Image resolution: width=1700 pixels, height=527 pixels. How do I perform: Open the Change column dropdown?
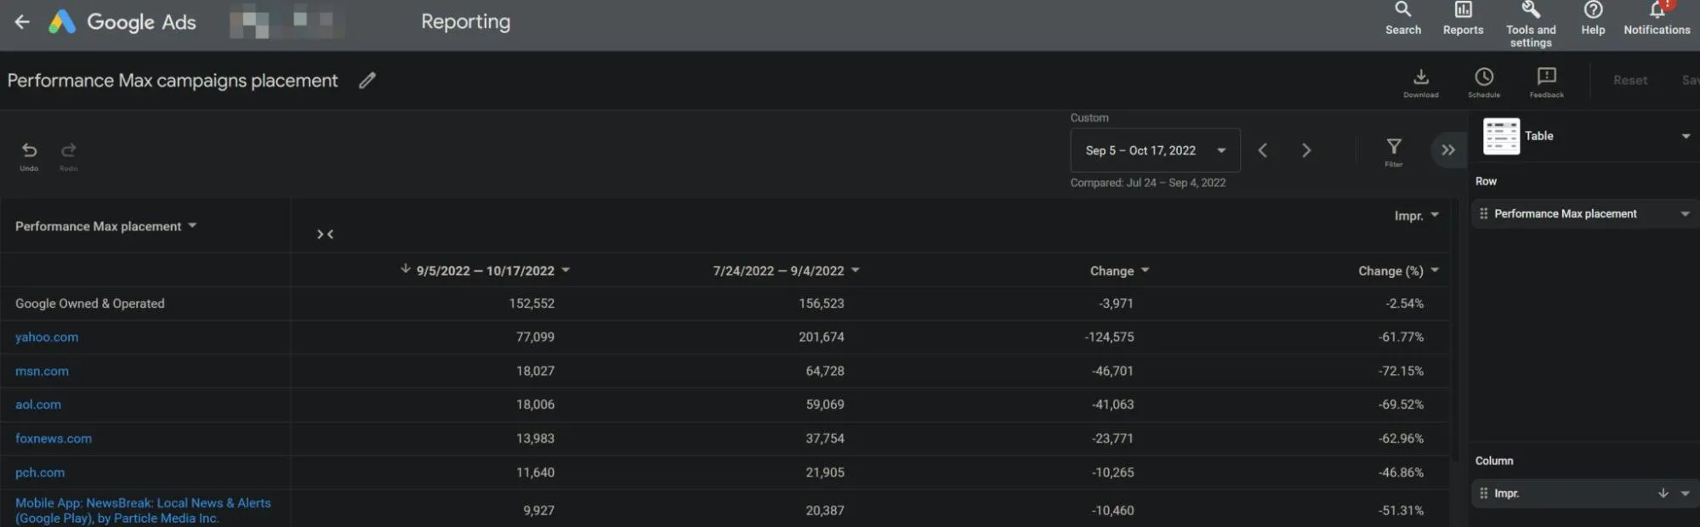[x=1146, y=270]
